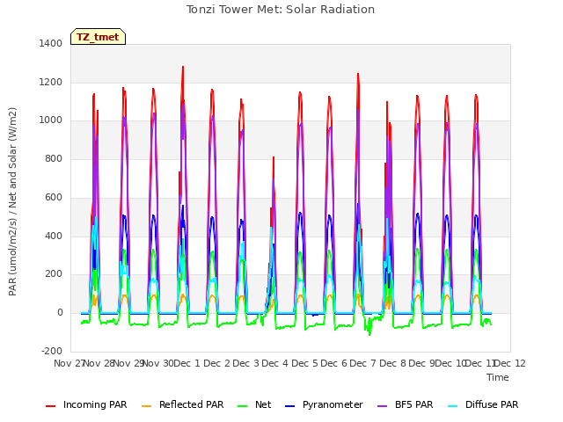Click the -200 y-axis tick label
The image size is (563, 422).
52,351
